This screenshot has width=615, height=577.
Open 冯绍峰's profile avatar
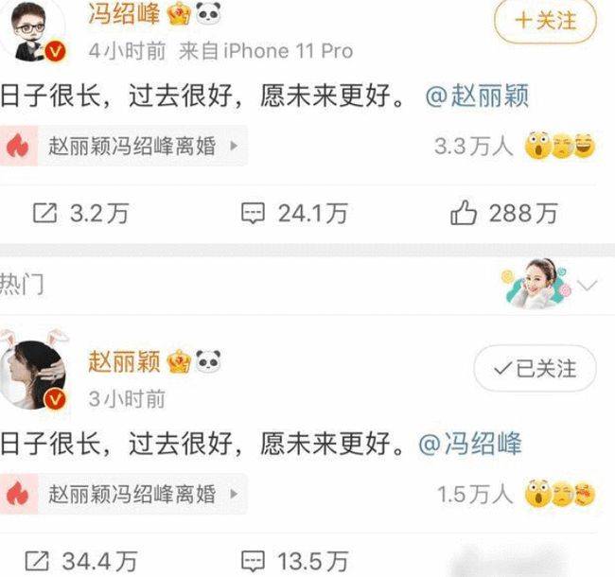pyautogui.click(x=34, y=31)
